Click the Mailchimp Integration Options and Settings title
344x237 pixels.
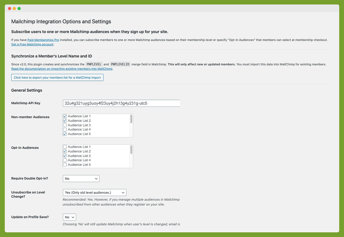click(x=61, y=21)
